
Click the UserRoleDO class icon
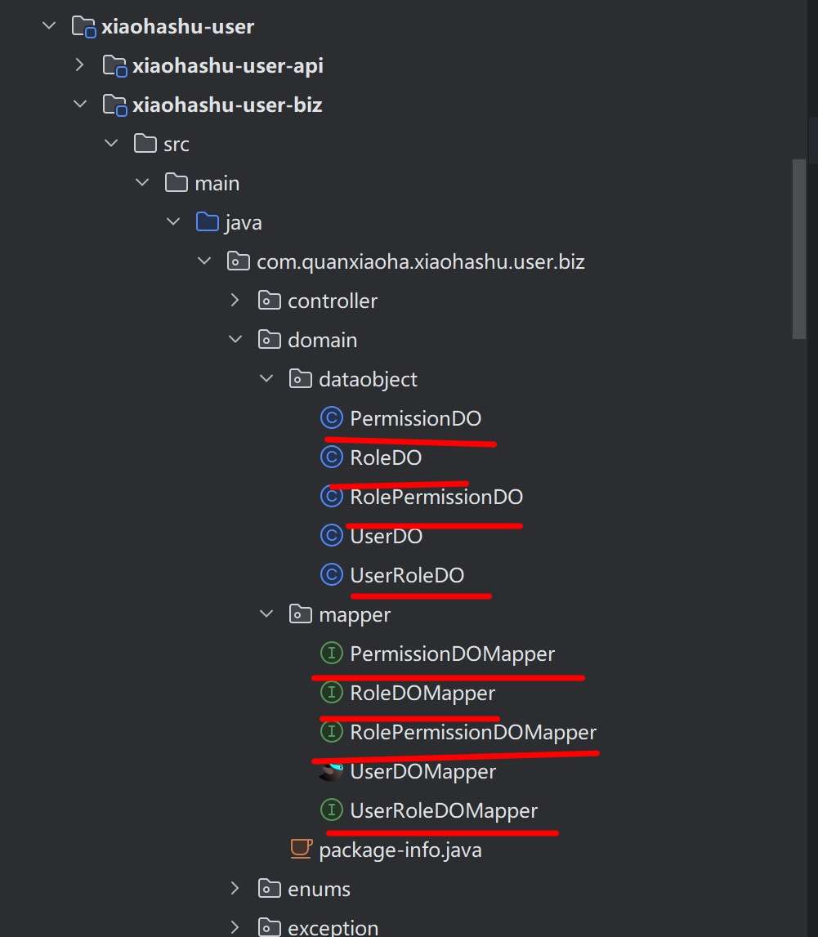click(x=331, y=576)
